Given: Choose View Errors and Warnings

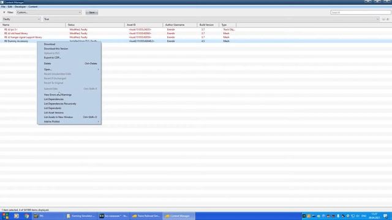Looking at the screenshot, I should tap(69, 95).
